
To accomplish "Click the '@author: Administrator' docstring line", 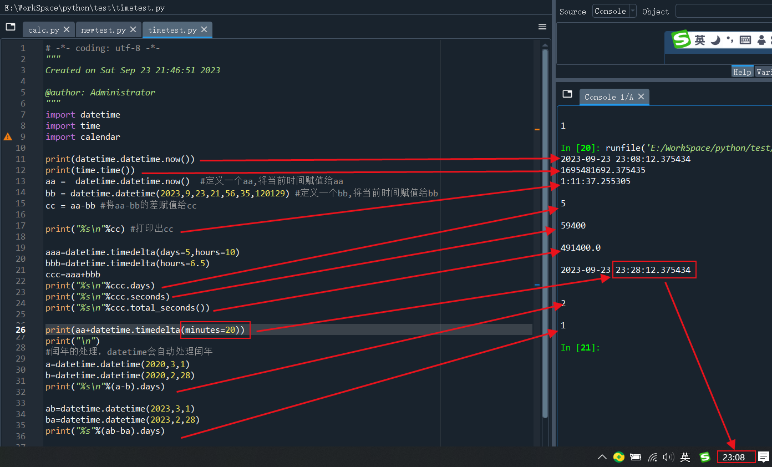I will tap(100, 92).
